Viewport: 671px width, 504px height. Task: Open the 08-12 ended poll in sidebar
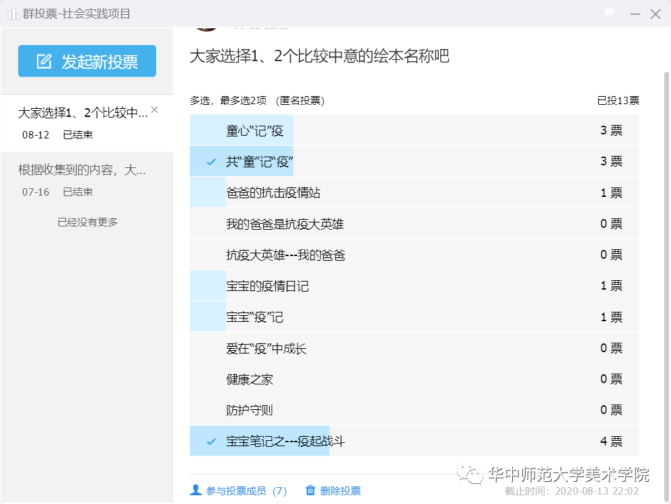point(83,123)
